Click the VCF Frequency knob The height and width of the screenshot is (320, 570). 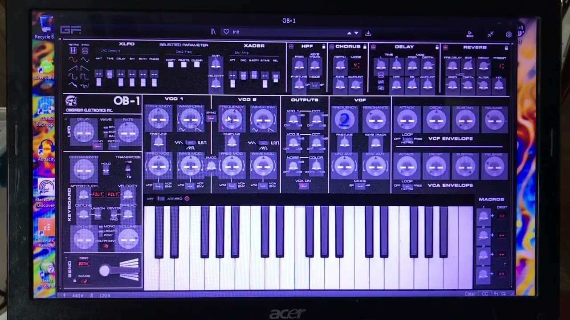click(x=344, y=120)
